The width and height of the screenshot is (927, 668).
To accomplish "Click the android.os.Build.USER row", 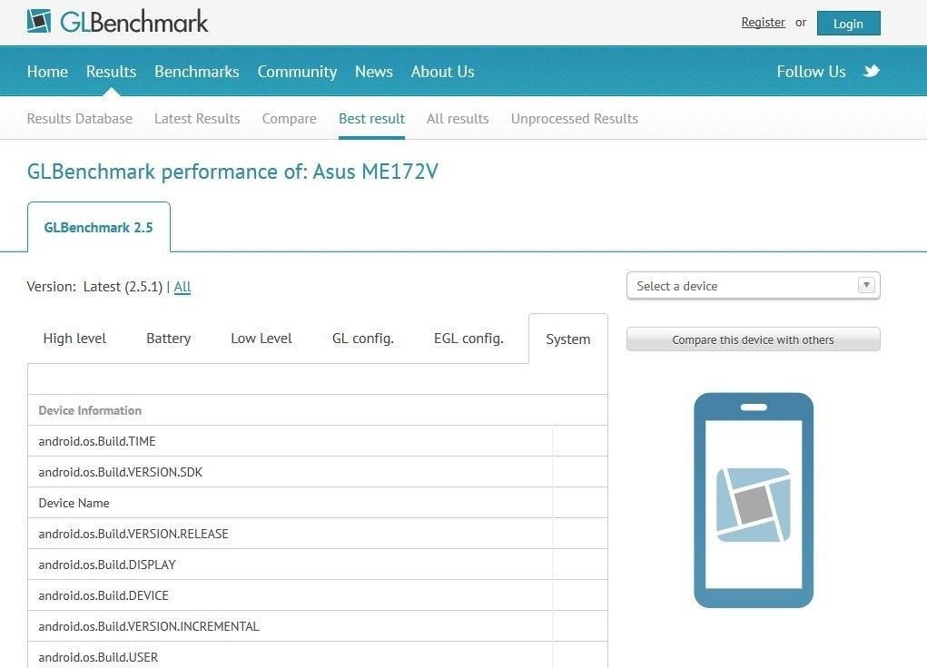I will point(318,655).
